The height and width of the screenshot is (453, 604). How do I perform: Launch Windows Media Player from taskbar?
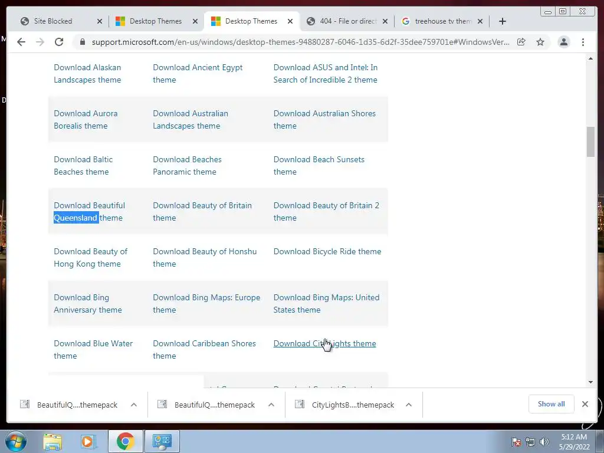87,441
